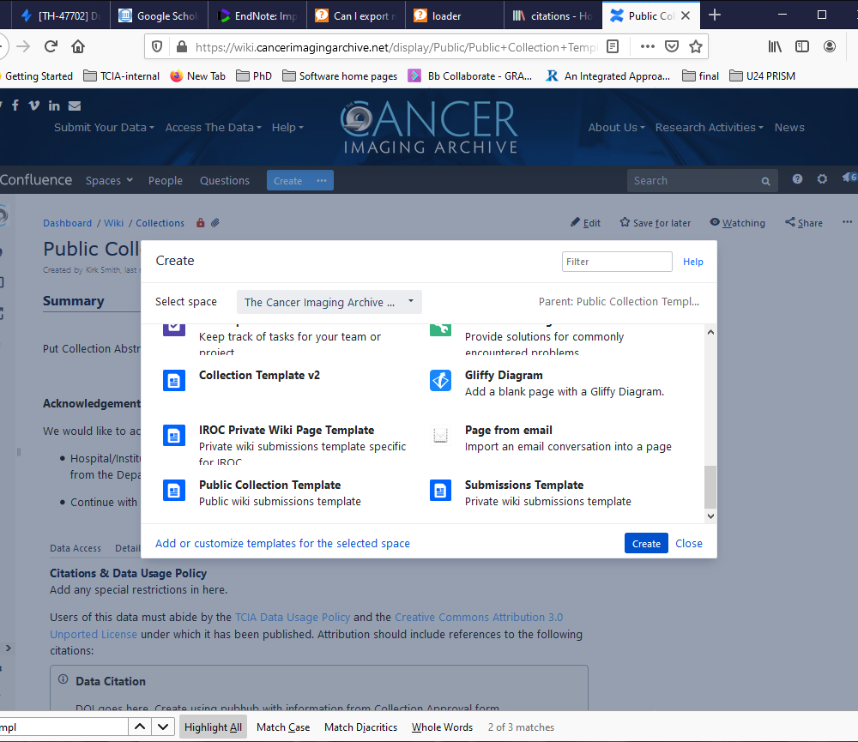Go to the browser home page icon

[78, 46]
